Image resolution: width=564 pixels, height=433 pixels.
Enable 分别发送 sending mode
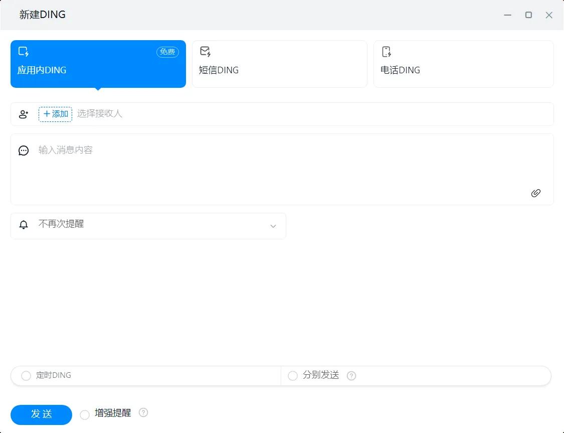(293, 375)
